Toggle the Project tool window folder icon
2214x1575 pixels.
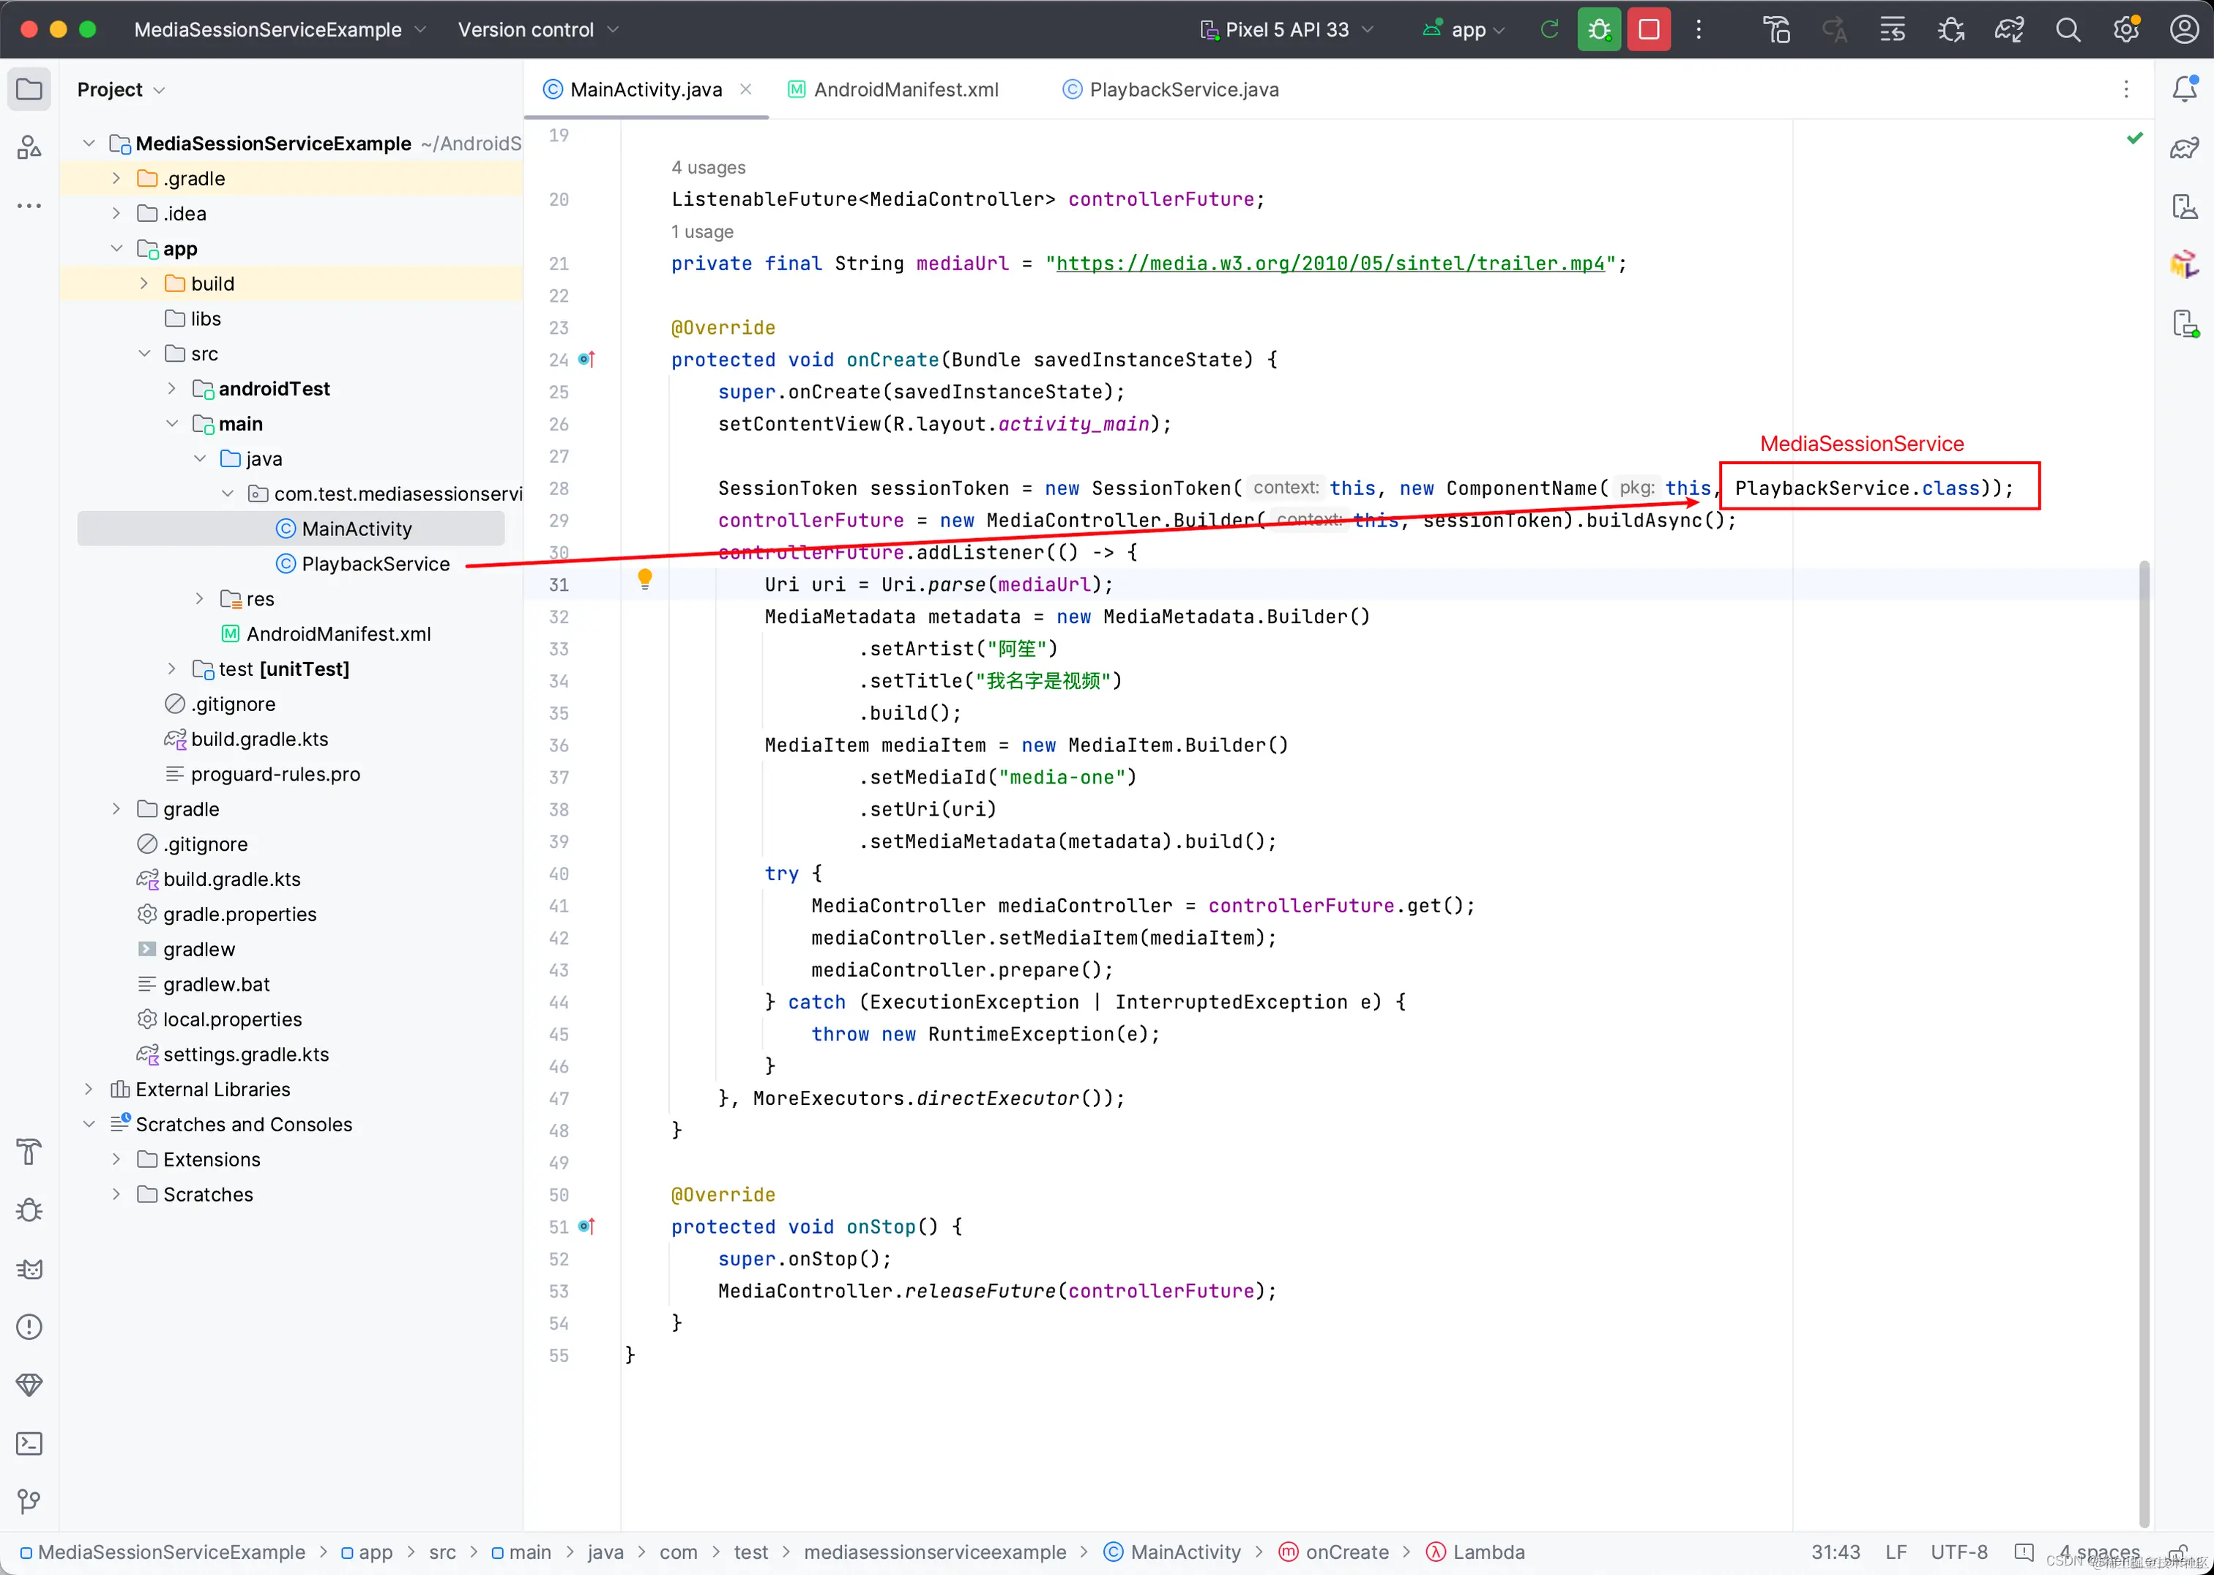tap(29, 89)
